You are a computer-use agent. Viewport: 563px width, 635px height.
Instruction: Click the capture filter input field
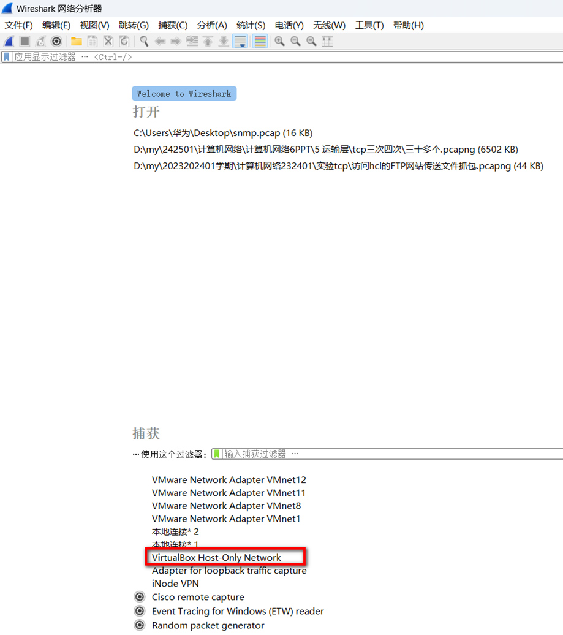coord(393,454)
